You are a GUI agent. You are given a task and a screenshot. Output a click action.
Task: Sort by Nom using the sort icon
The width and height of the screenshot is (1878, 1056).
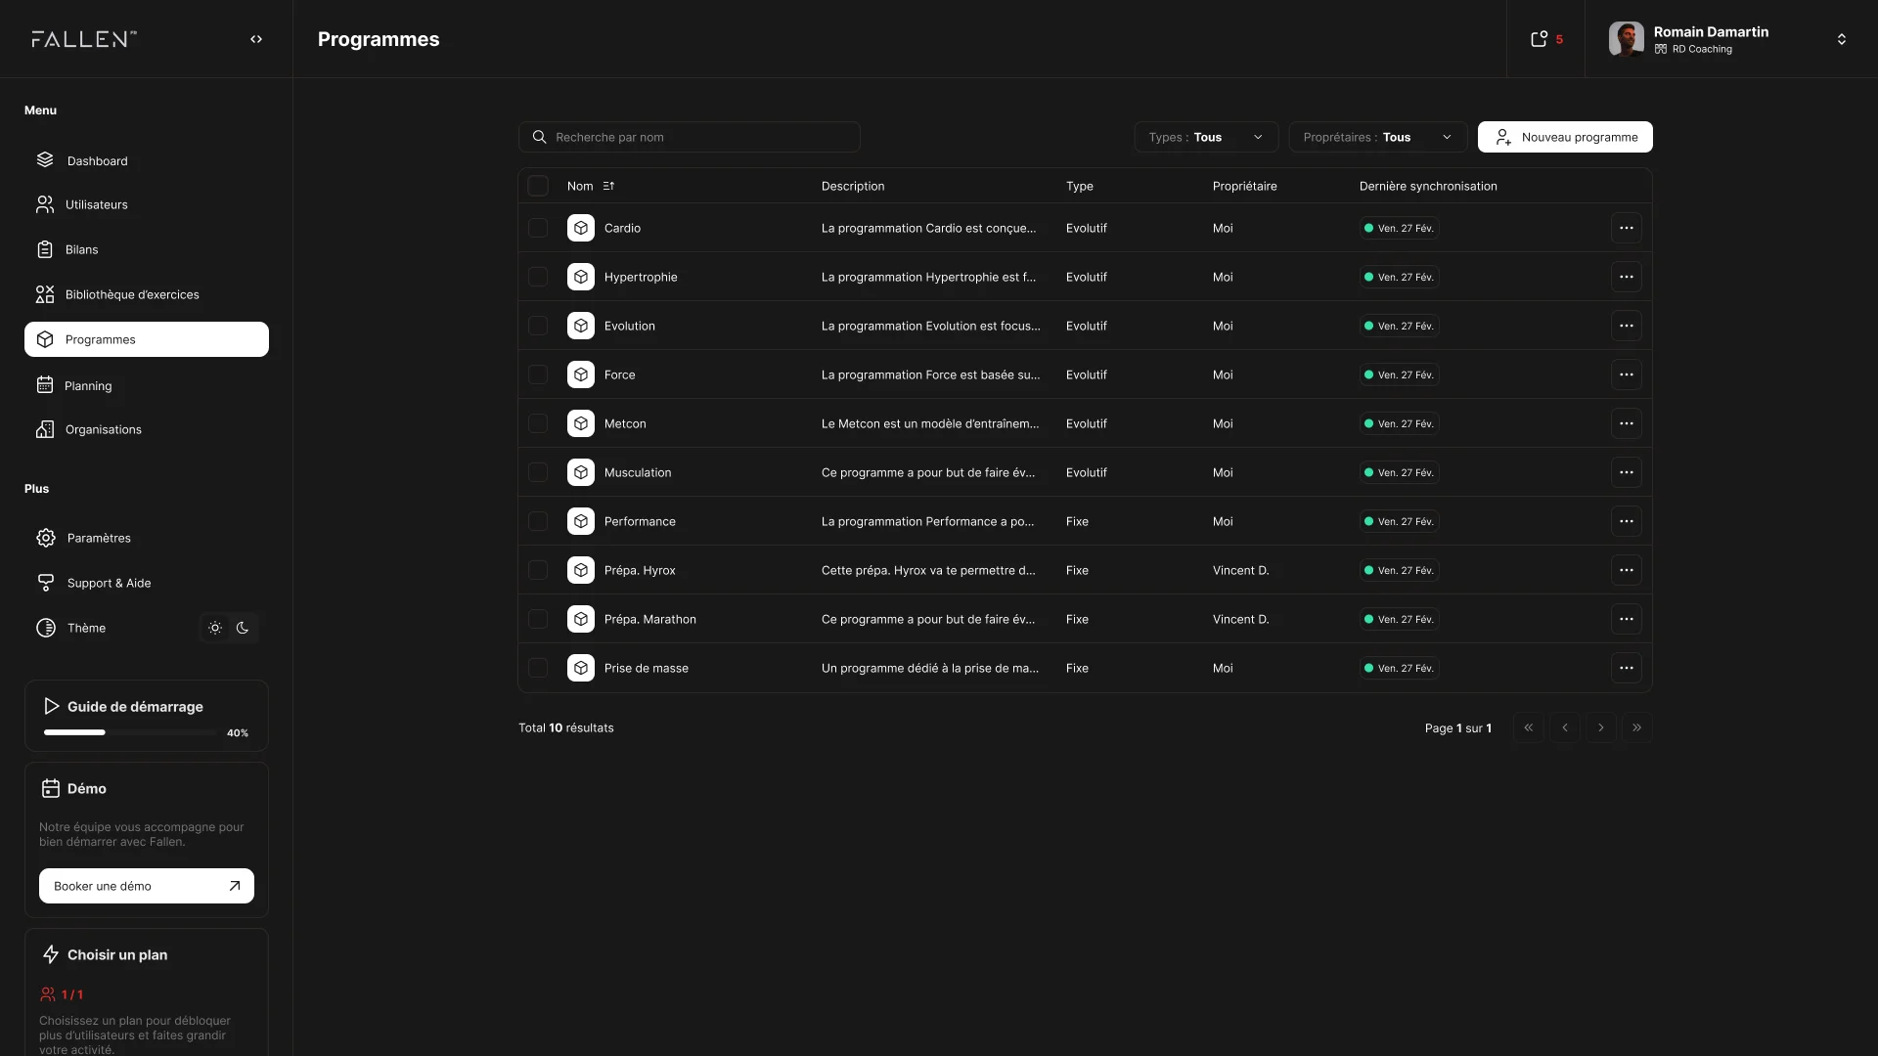608,186
